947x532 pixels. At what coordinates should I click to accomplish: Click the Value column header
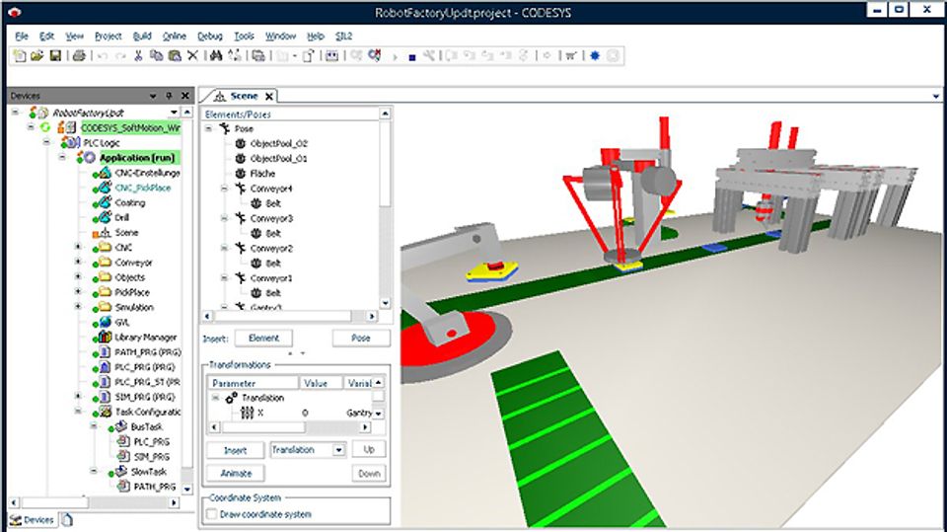click(322, 383)
